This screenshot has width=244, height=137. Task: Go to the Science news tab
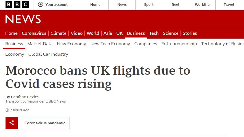point(170,33)
